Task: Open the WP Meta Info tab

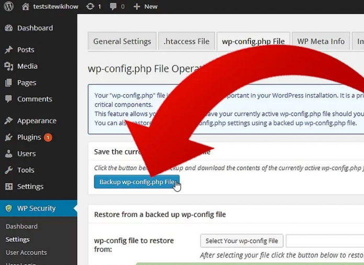Action: tap(321, 41)
